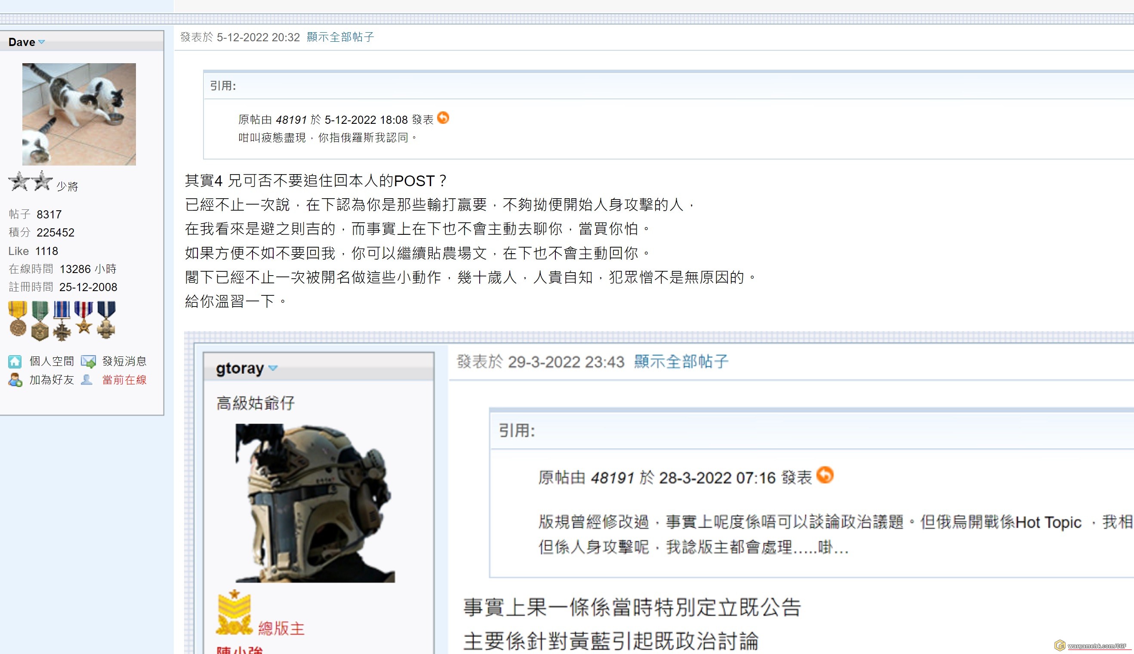The width and height of the screenshot is (1134, 654).
Task: Open 顯示全部帖子 link beside 29-3-2022 23:43
Action: [681, 362]
